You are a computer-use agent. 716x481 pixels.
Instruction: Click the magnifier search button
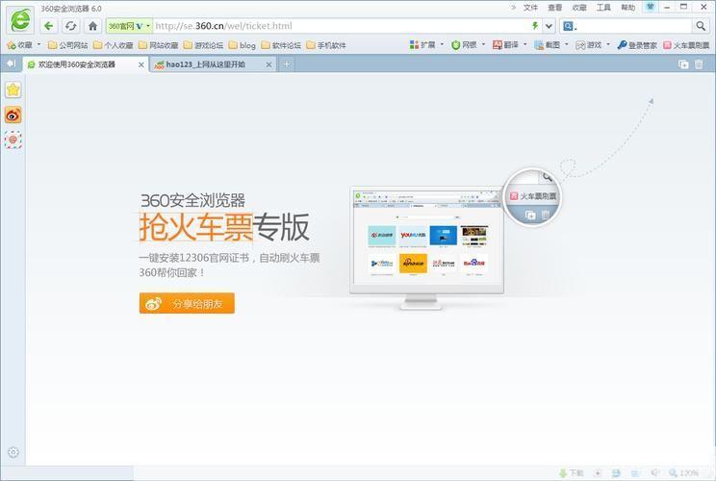(x=701, y=26)
